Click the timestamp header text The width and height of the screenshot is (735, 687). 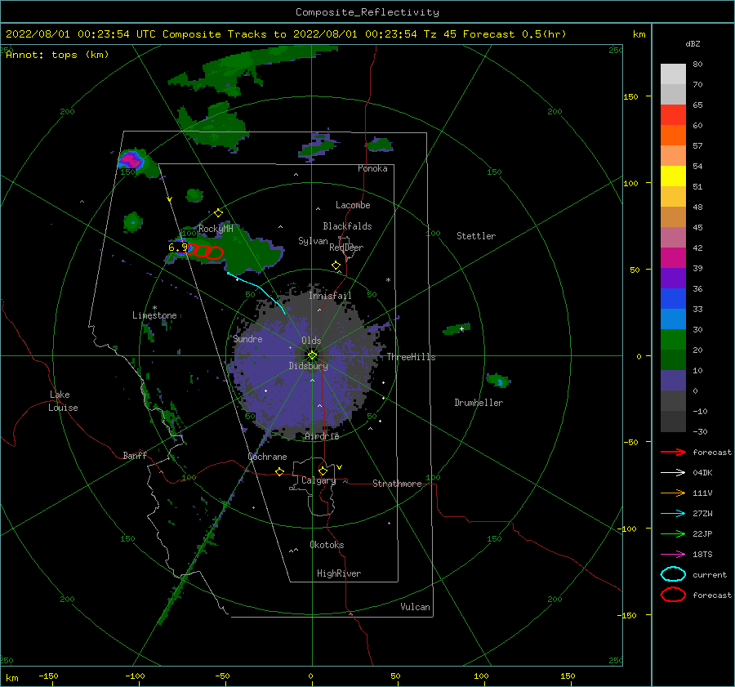pyautogui.click(x=286, y=34)
